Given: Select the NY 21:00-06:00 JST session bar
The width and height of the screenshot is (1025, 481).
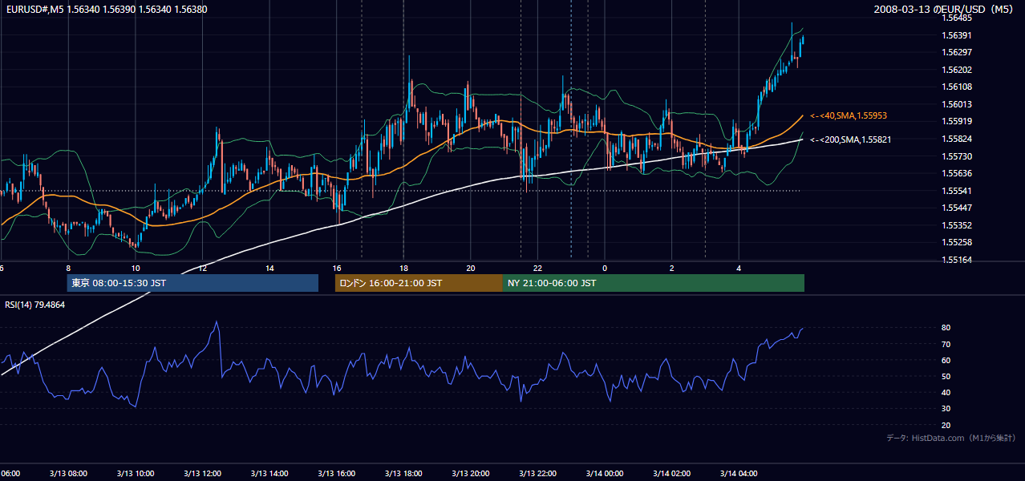Looking at the screenshot, I should coord(654,283).
